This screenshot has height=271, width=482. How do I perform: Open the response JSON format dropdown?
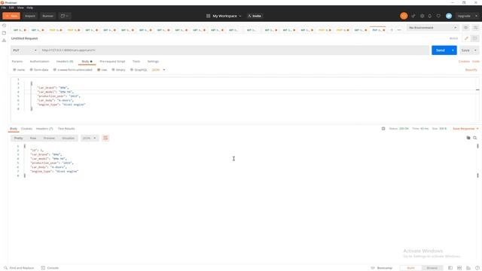click(90, 139)
